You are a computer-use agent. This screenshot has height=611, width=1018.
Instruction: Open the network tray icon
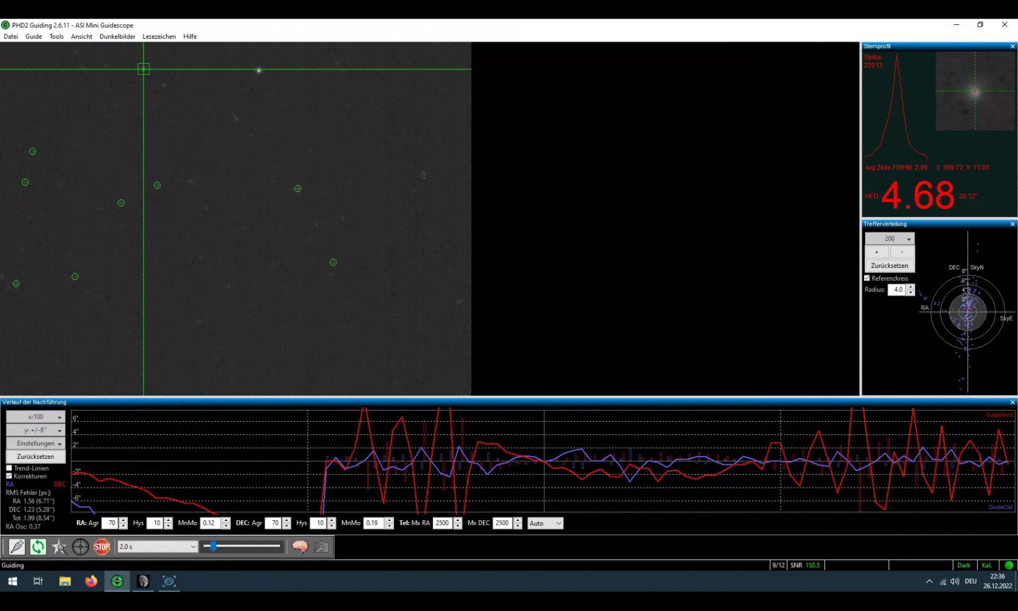[x=943, y=581]
